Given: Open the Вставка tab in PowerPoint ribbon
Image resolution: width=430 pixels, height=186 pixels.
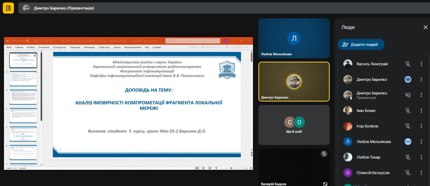Looking at the screenshot, I should [x=31, y=47].
